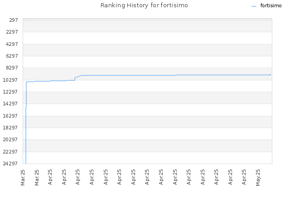Select the y-axis label 24297
This screenshot has width=290, height=218.
10,163
